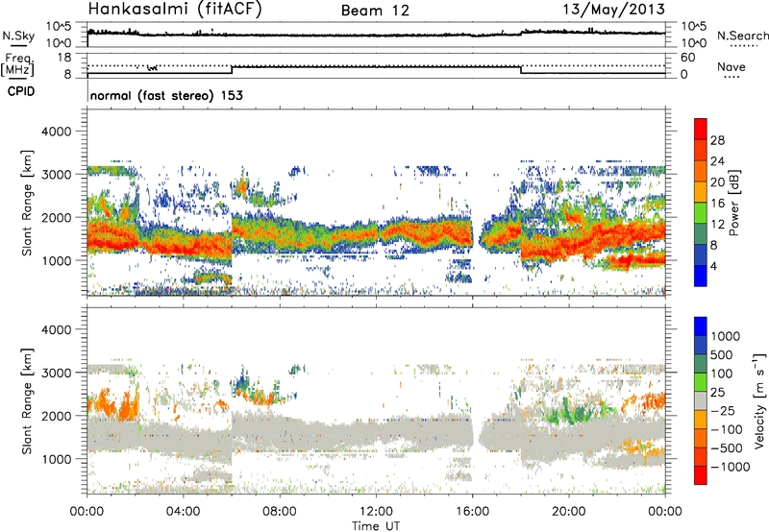Select the N.Sky legend label
This screenshot has width=769, height=532.
point(18,36)
